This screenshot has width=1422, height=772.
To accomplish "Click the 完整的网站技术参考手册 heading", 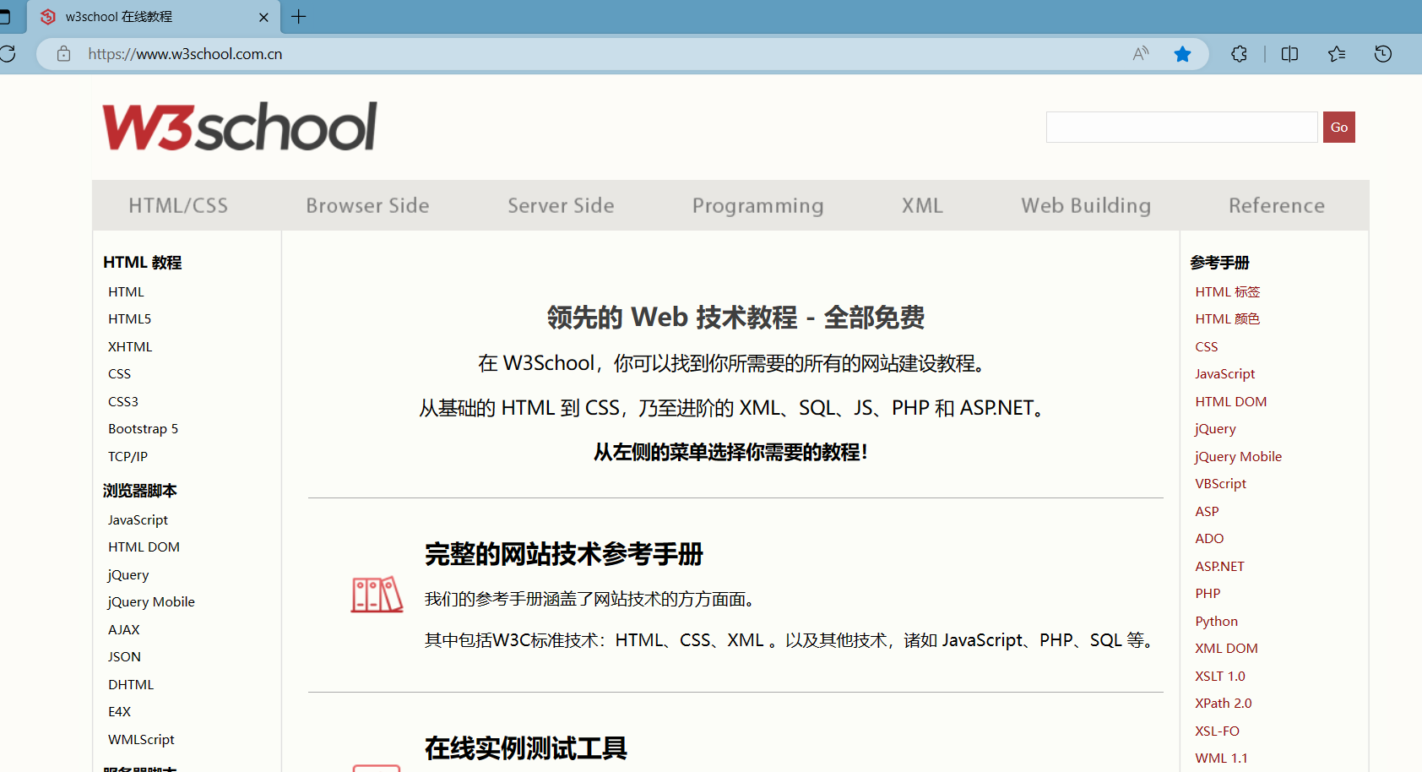I will click(x=563, y=554).
